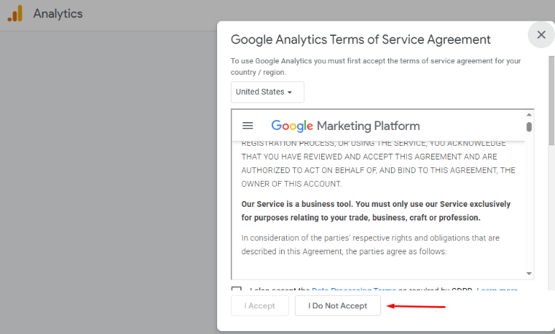Screen dimensions: 555x334
Task: Open the hamburger menu in Marketing Platform header
Action: pos(247,126)
